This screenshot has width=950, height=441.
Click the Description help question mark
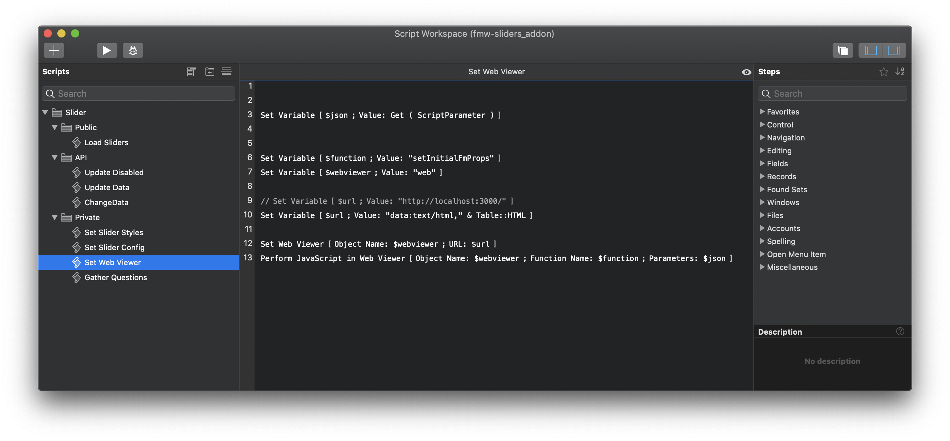(x=900, y=331)
